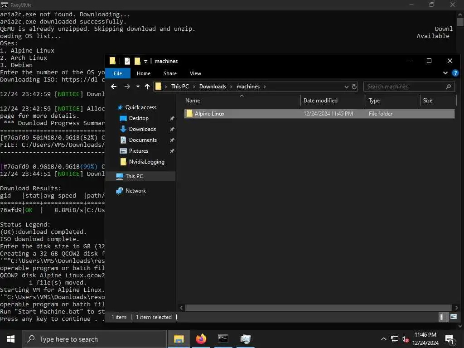Open Documents in navigation pane
Screen dimensions: 464x348
coord(143,140)
